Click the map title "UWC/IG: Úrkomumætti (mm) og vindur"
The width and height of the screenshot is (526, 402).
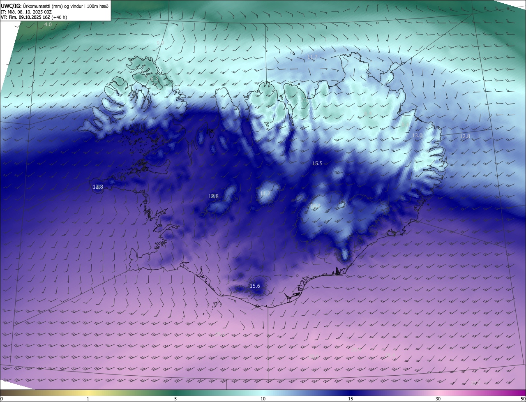pos(55,5)
